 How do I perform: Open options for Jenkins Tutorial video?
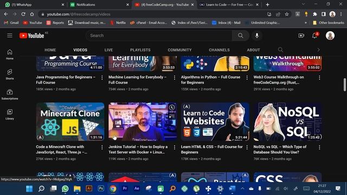pos(175,147)
